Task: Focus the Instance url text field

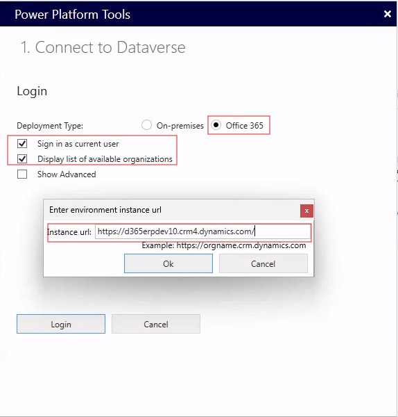Action: pos(202,231)
